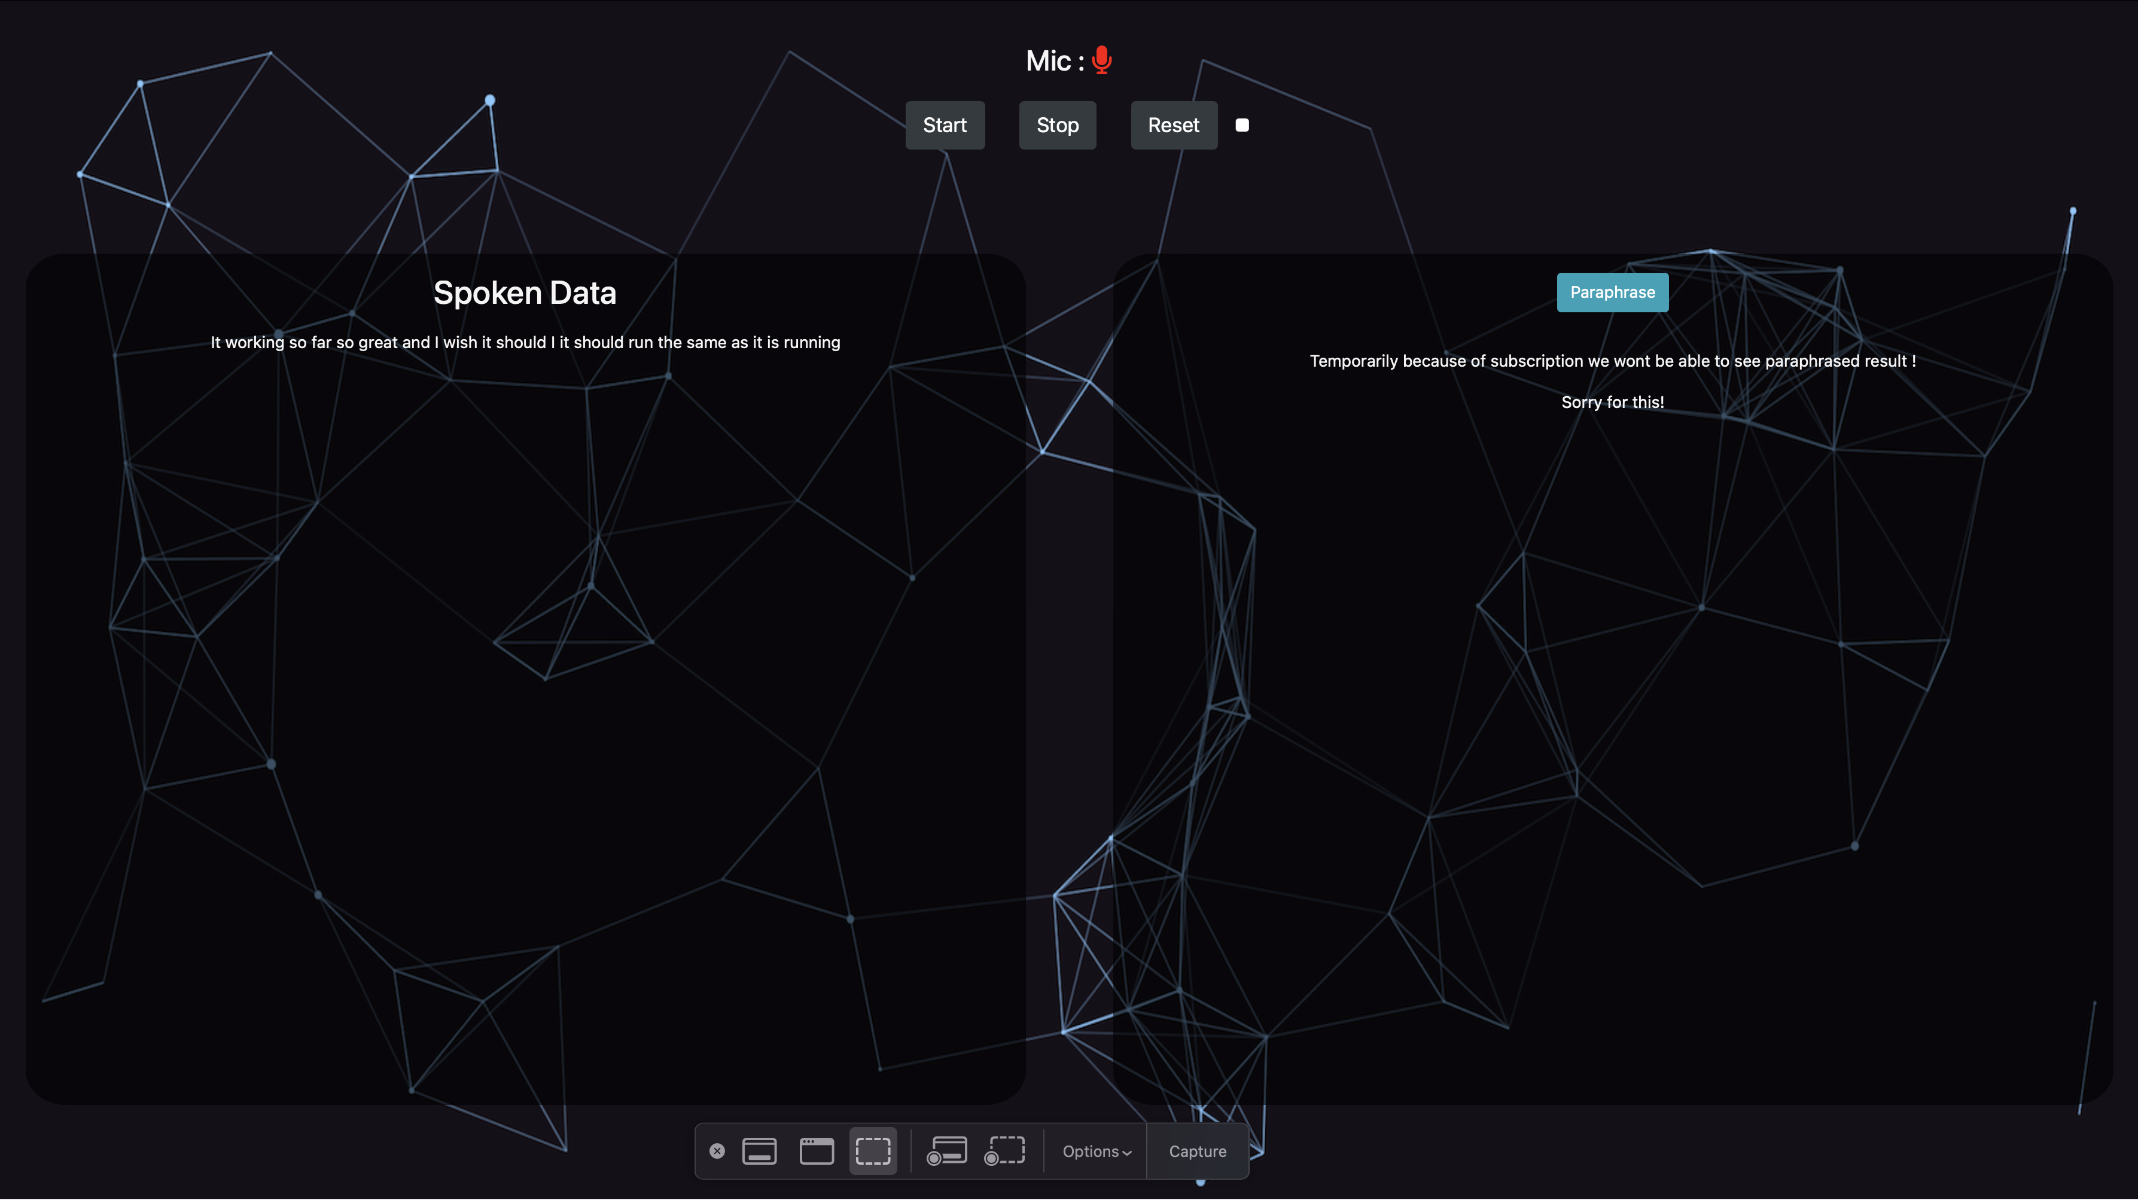
Task: Choose Record Entire Screen icon
Action: click(x=947, y=1151)
